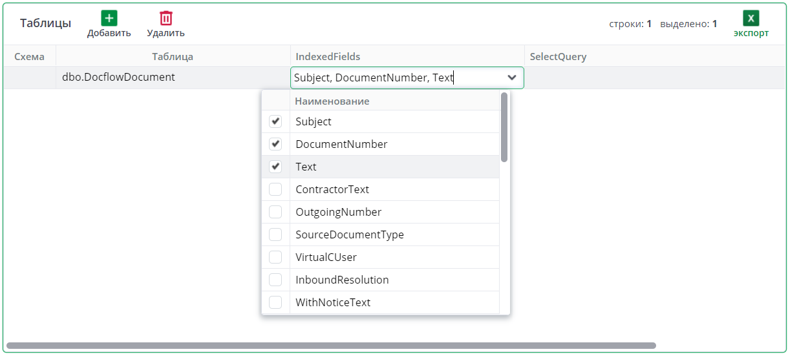Click the dropdown list vertical scrollbar
Screen dimensions: 788x354
click(504, 127)
